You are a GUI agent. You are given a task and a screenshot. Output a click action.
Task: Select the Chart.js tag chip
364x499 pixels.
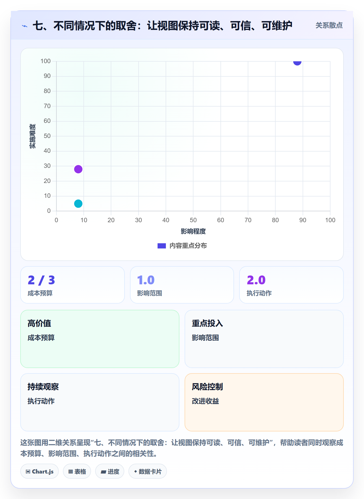pyautogui.click(x=40, y=471)
